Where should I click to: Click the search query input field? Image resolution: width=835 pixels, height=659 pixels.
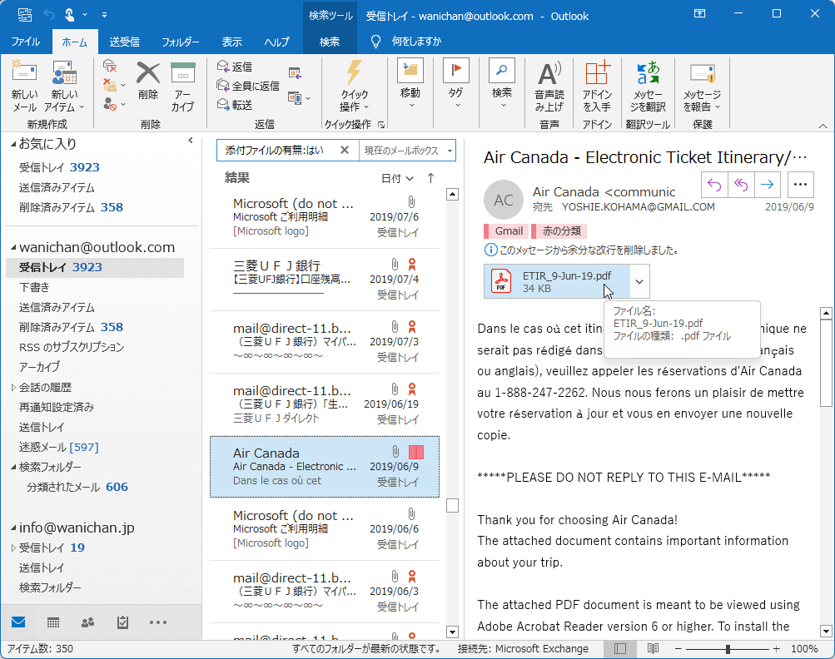pos(278,151)
